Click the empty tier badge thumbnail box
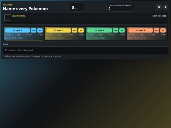The height and width of the screenshot is (128, 171). click(x=8, y=17)
